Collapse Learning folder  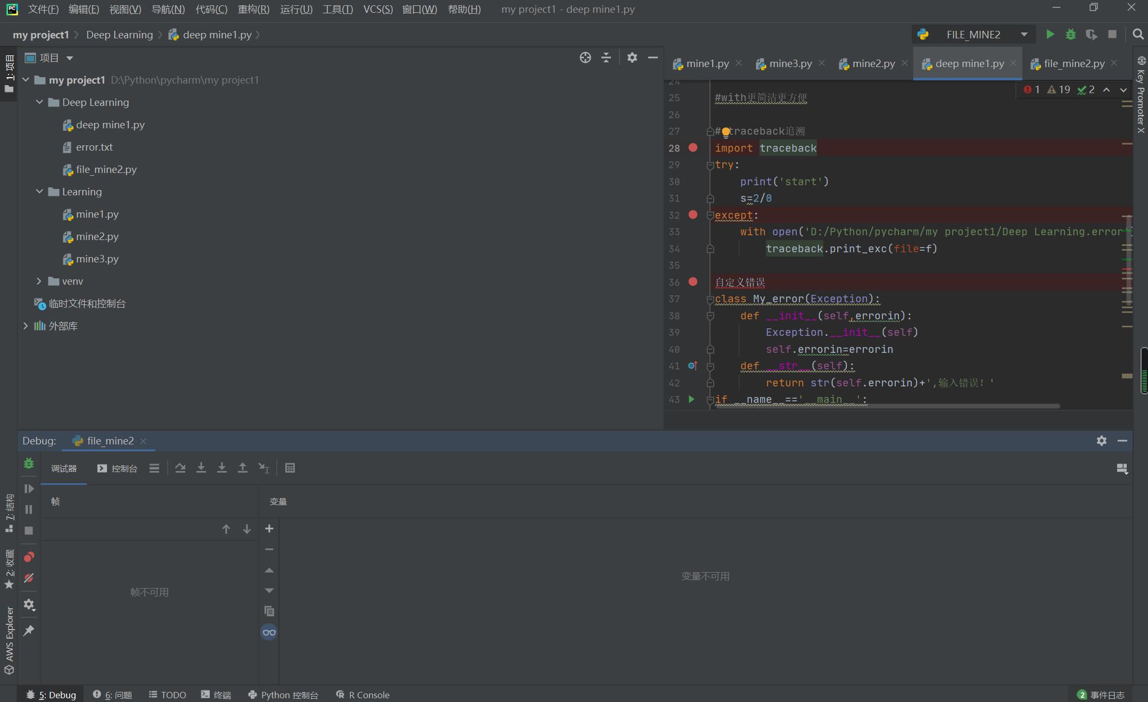tap(39, 192)
